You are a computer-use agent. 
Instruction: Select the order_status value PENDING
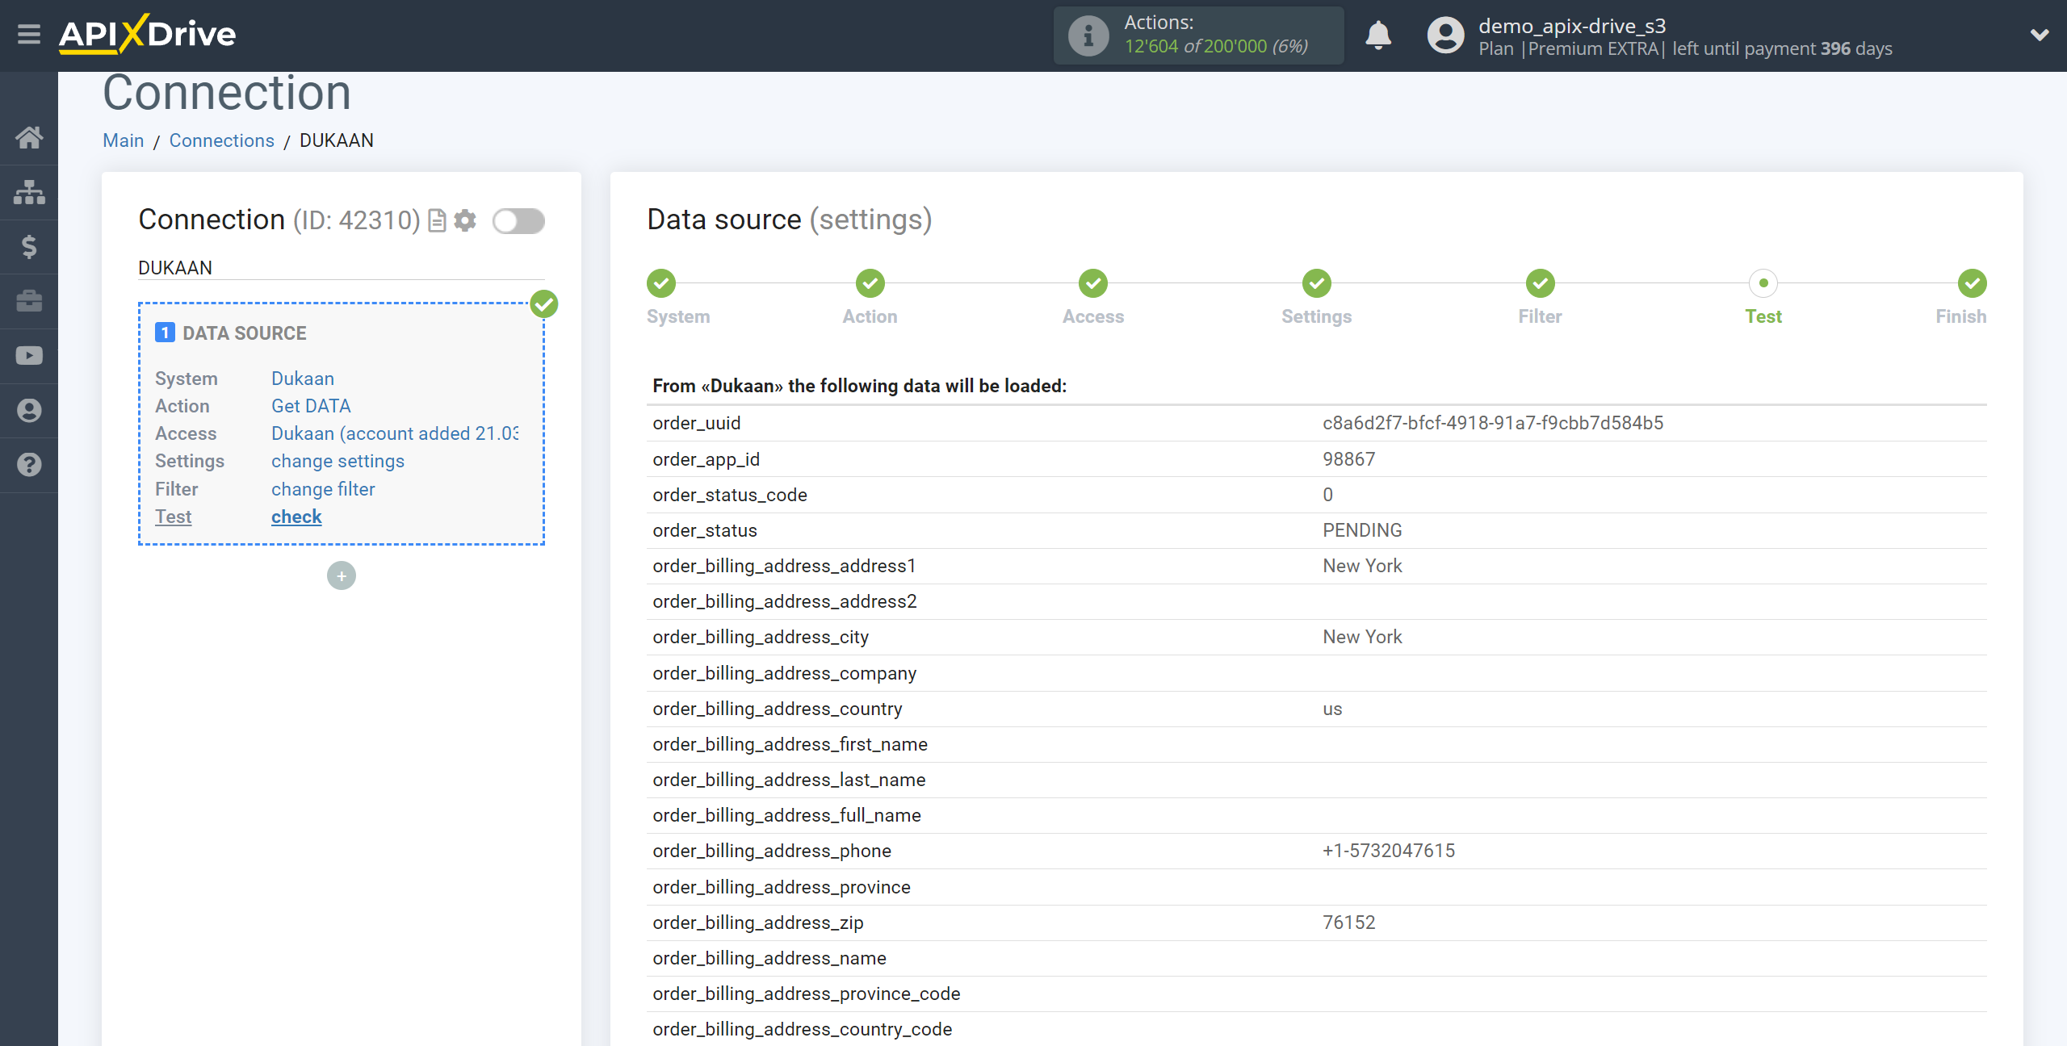point(1362,530)
